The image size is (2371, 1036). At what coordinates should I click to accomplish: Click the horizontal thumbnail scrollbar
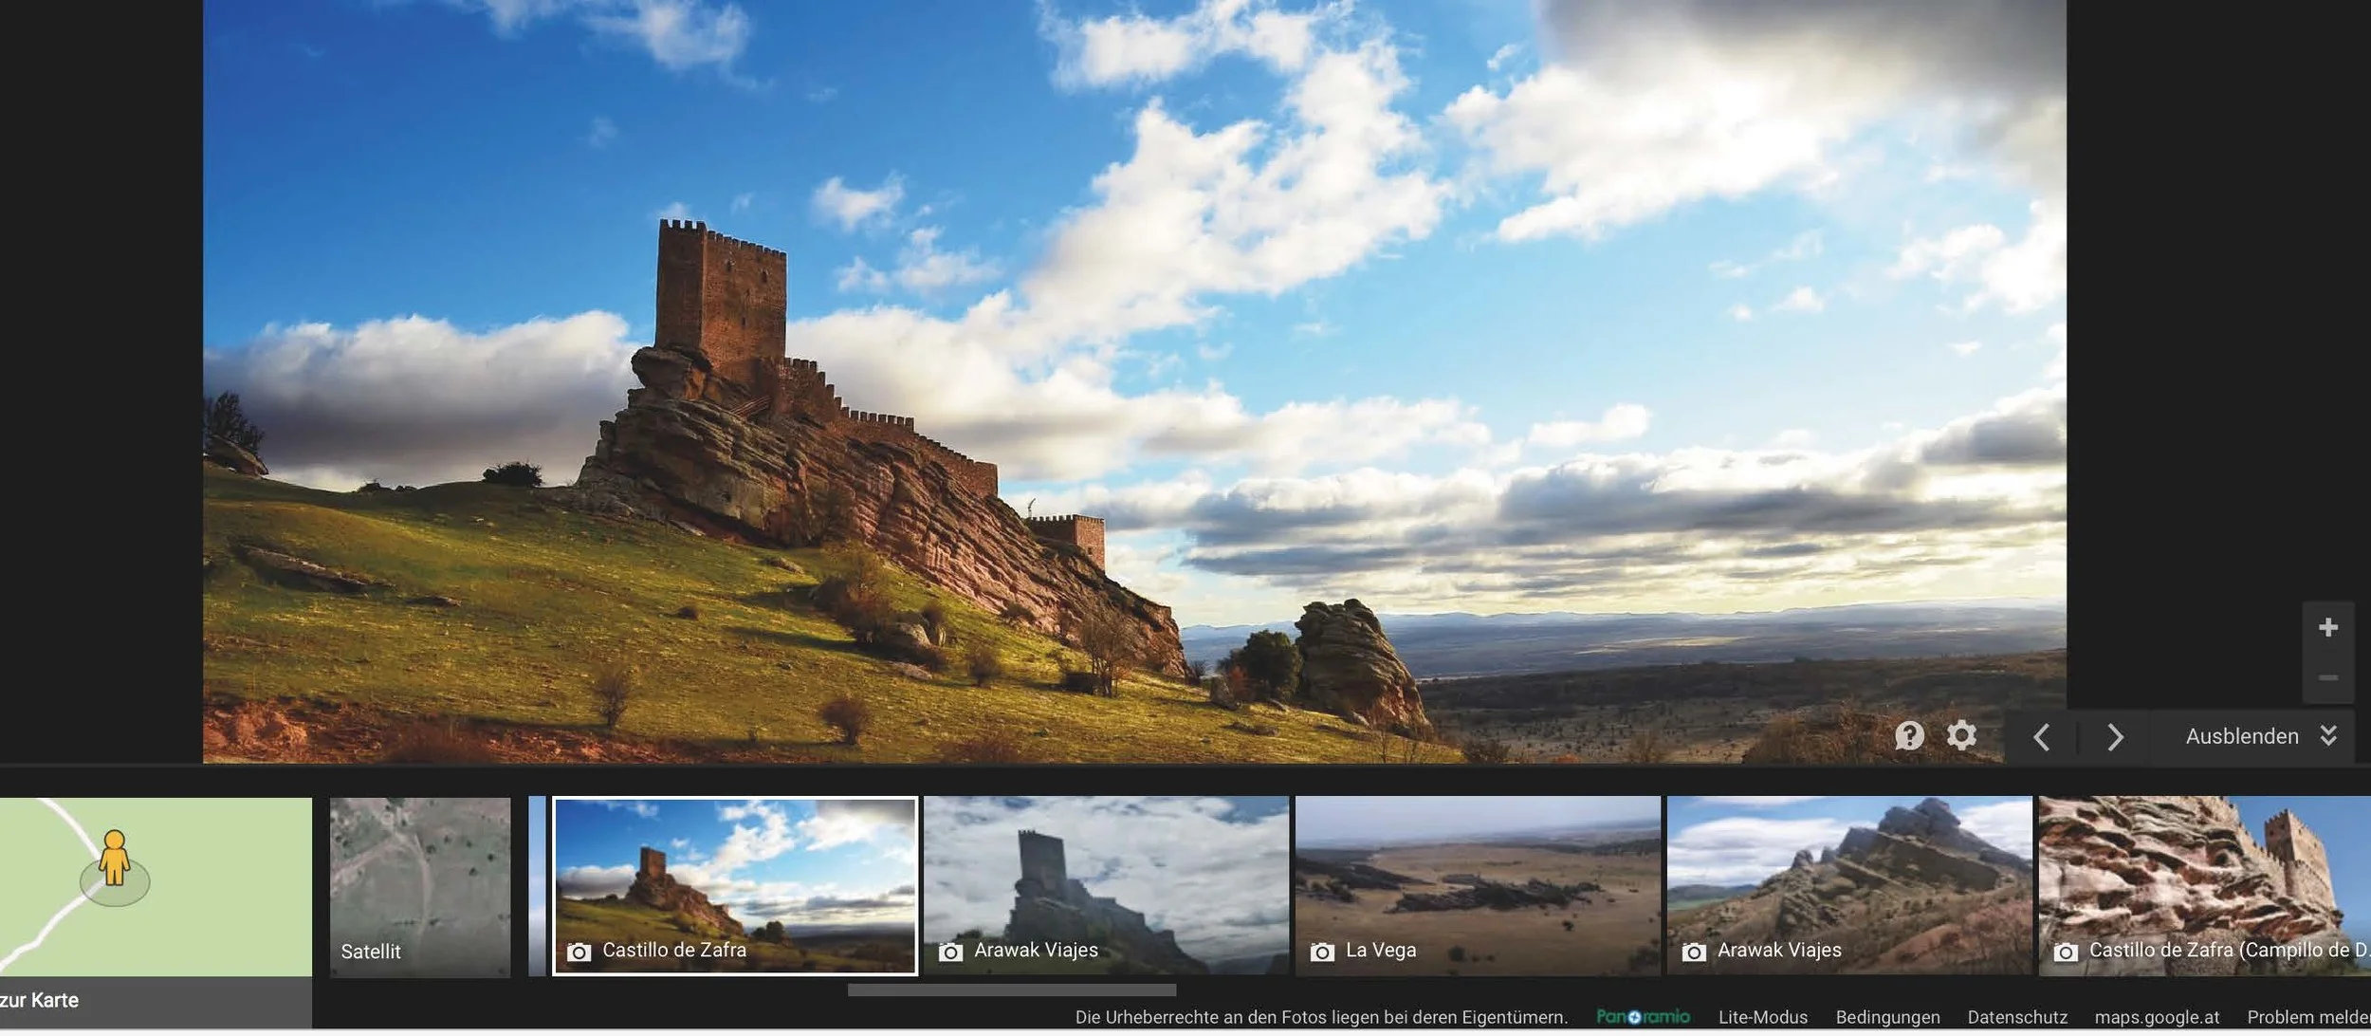tap(1011, 990)
